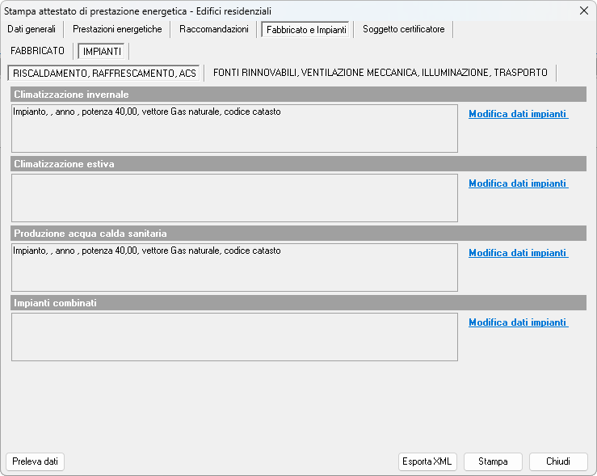597x476 pixels.
Task: Switch to the FABBRICATO sub-tab
Action: click(37, 51)
